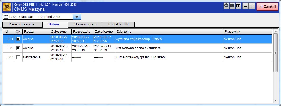This screenshot has height=106, width=281.
Task: Open the Bieżący Miesiąc combo box
Action: pos(42,17)
